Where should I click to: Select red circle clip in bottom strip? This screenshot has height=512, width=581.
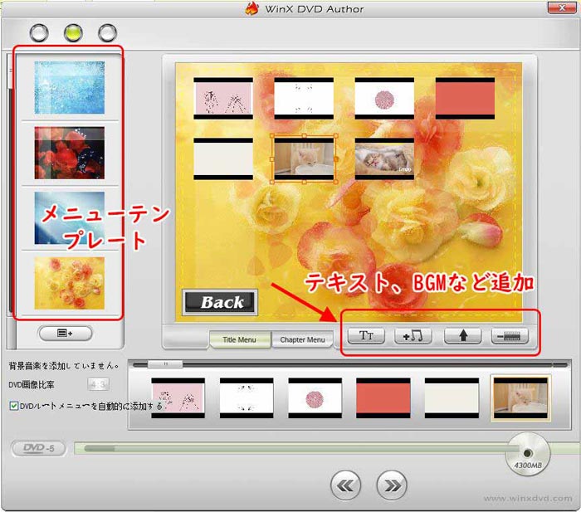(315, 398)
